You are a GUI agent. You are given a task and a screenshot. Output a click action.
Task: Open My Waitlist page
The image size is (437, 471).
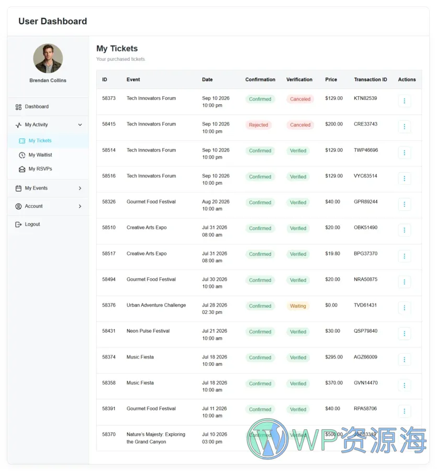click(48, 155)
